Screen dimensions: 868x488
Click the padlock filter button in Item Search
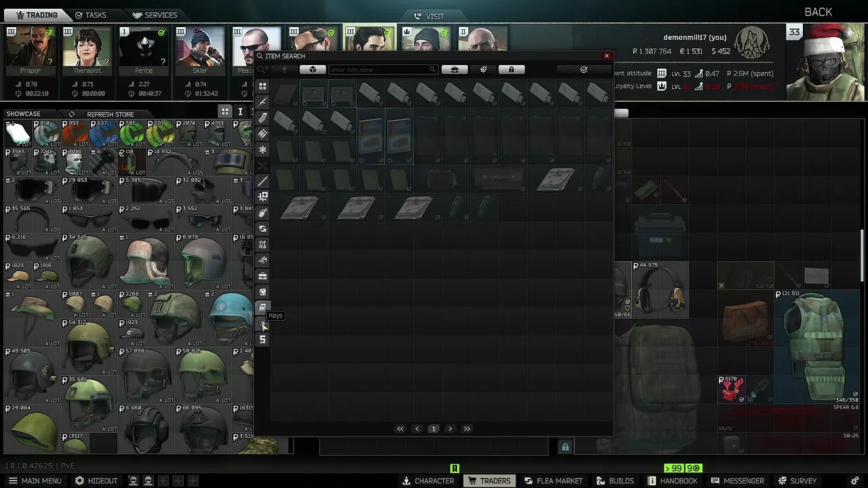pos(511,69)
